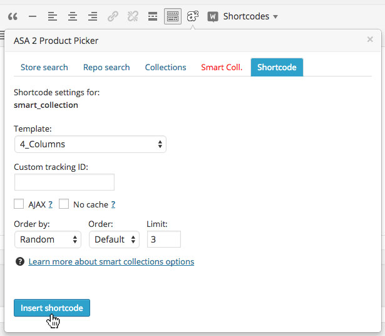Click the black help circle icon

[20, 261]
